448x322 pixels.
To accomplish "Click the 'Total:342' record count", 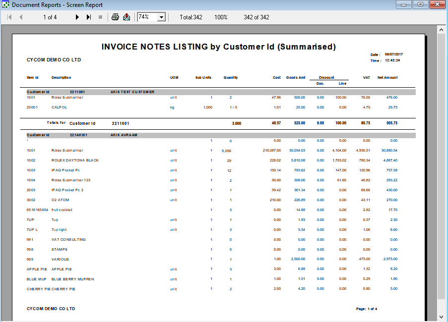I will 191,17.
